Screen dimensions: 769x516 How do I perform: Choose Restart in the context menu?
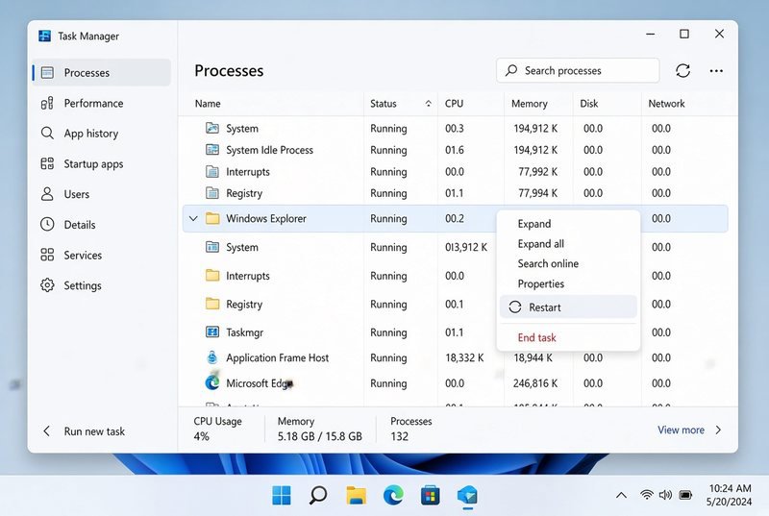pyautogui.click(x=568, y=307)
